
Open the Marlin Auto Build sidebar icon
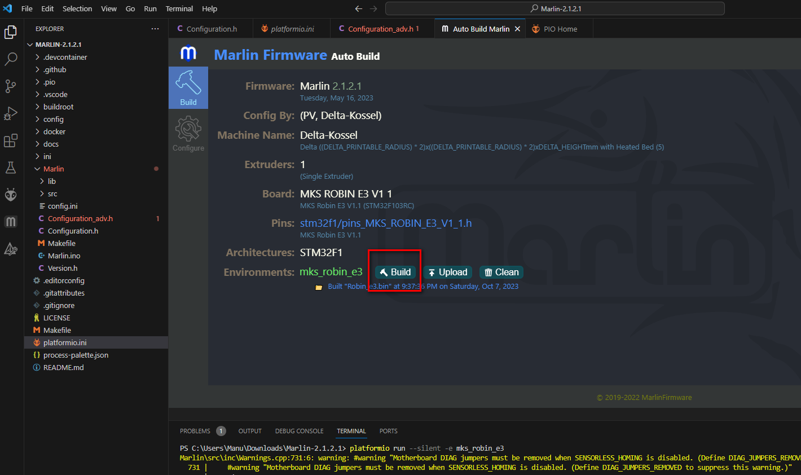click(11, 222)
